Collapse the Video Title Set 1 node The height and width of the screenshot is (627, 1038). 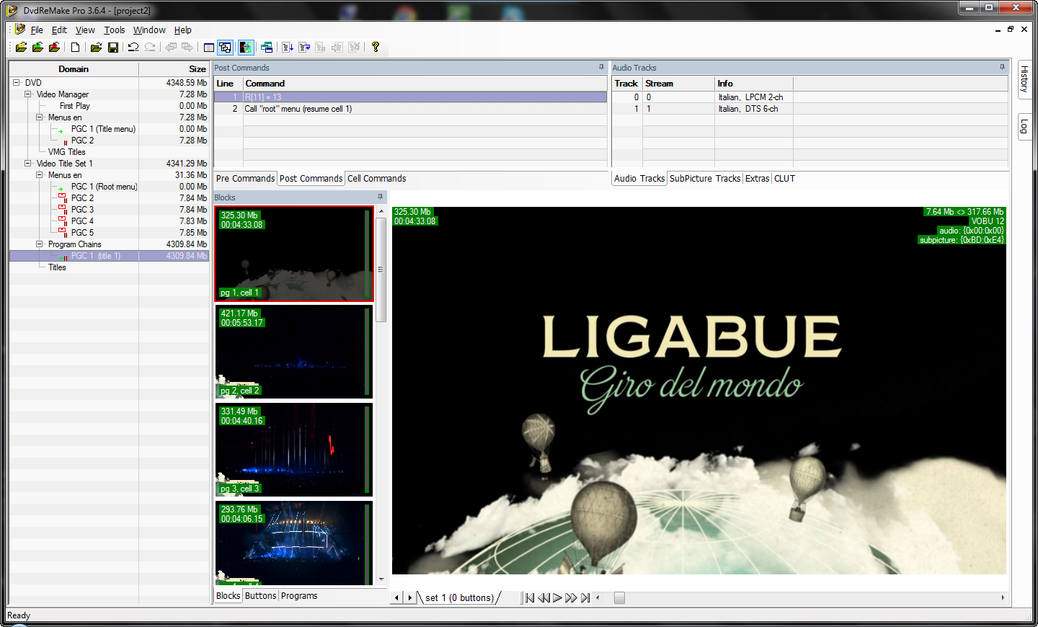28,164
